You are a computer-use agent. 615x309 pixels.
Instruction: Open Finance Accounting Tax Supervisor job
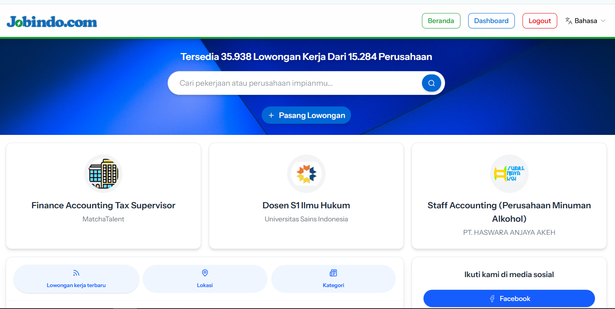click(103, 206)
